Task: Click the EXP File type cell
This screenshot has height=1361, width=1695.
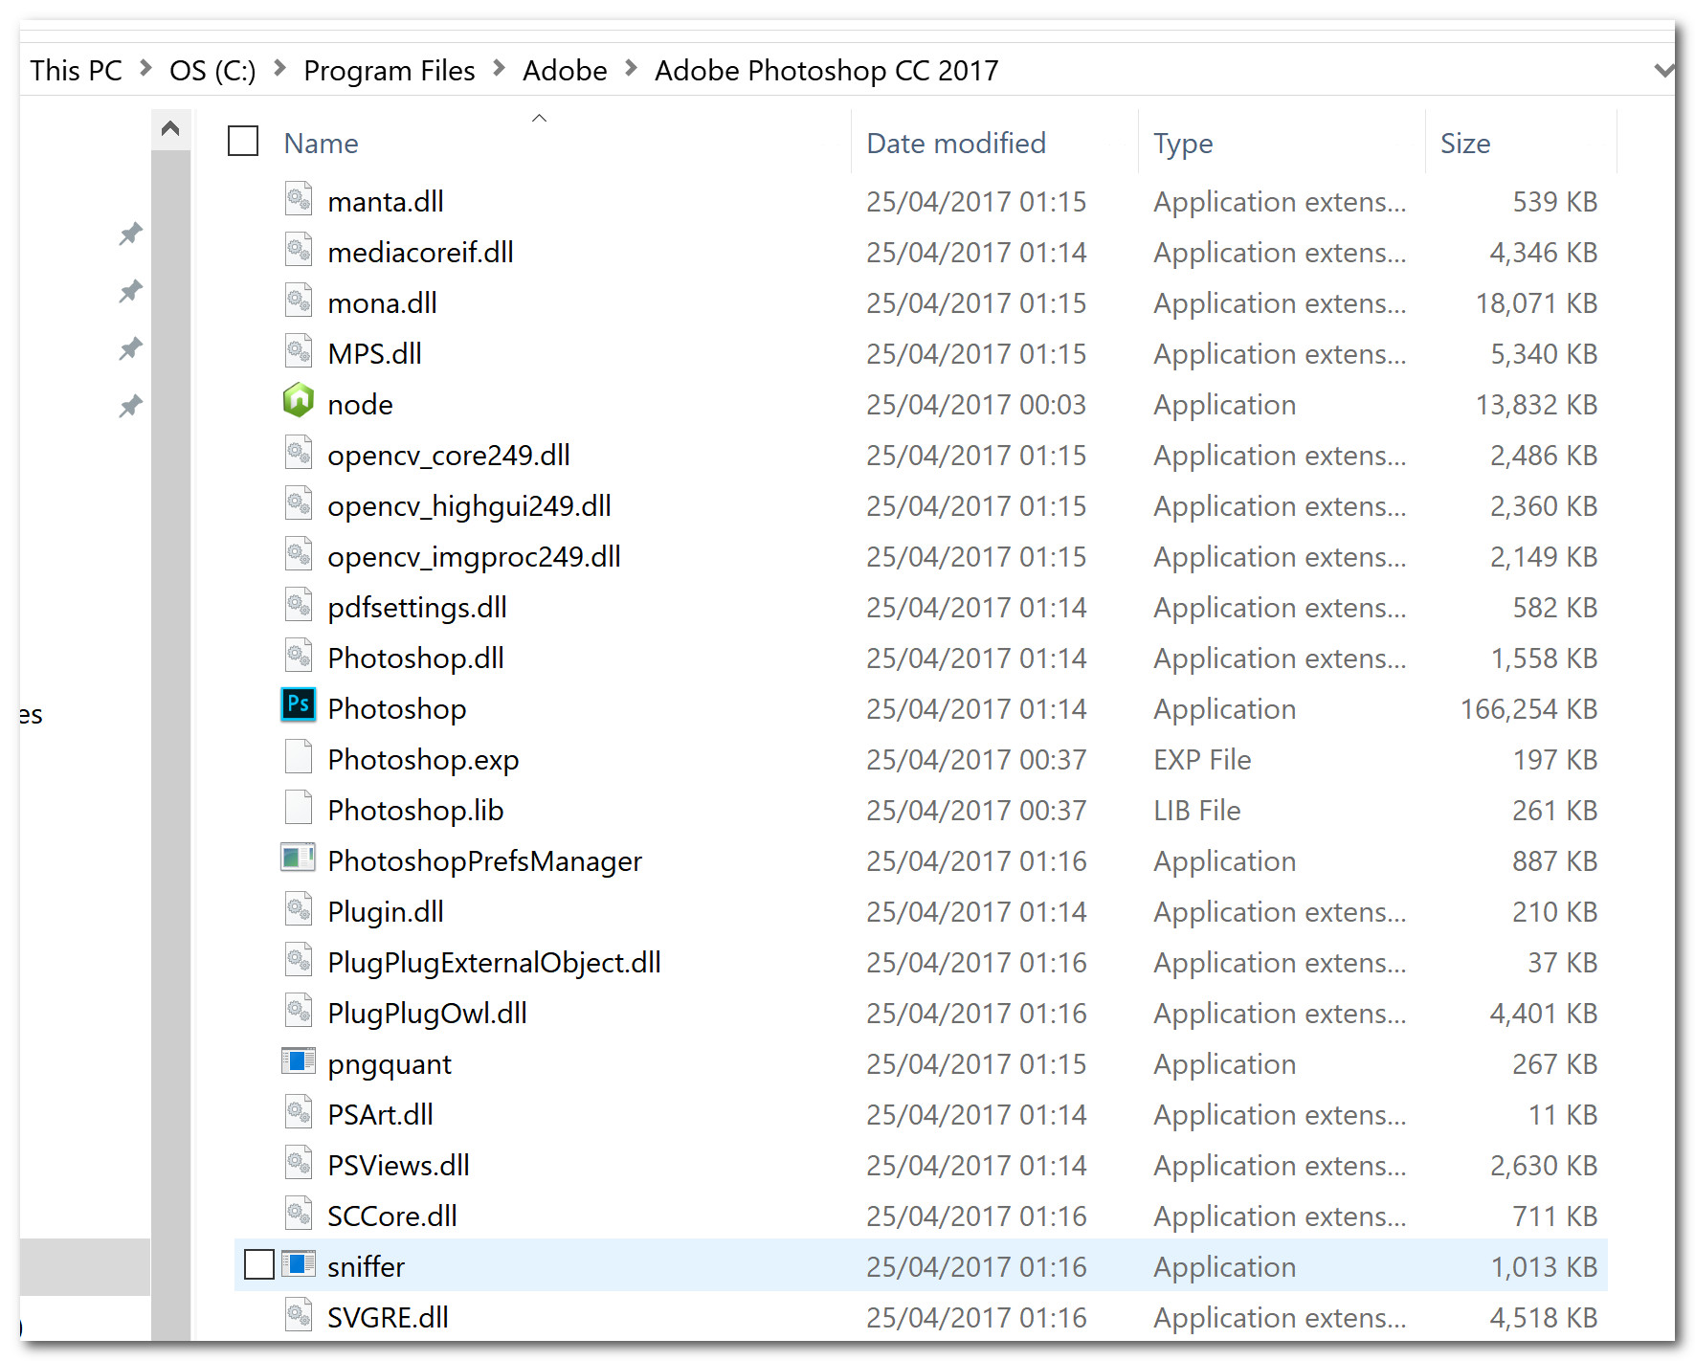Action: (x=1202, y=760)
